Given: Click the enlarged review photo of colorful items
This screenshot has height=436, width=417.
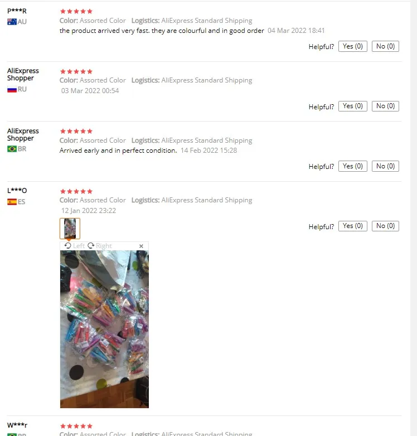Looking at the screenshot, I should (104, 329).
